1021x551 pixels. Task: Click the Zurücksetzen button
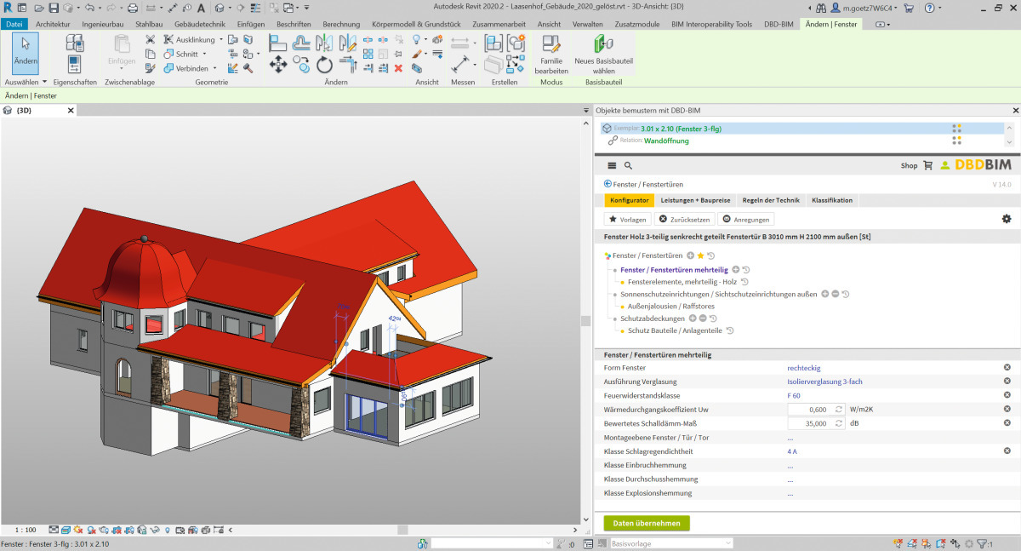coord(684,219)
